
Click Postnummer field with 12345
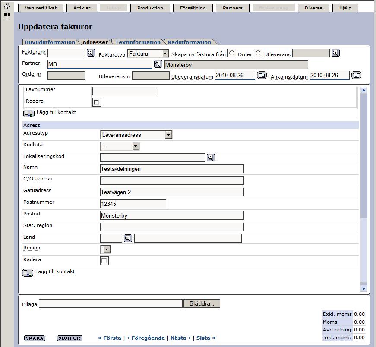click(x=133, y=204)
